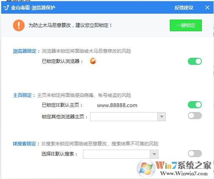Click the locked default browser icon
This screenshot has height=179, width=214.
[x=93, y=61]
